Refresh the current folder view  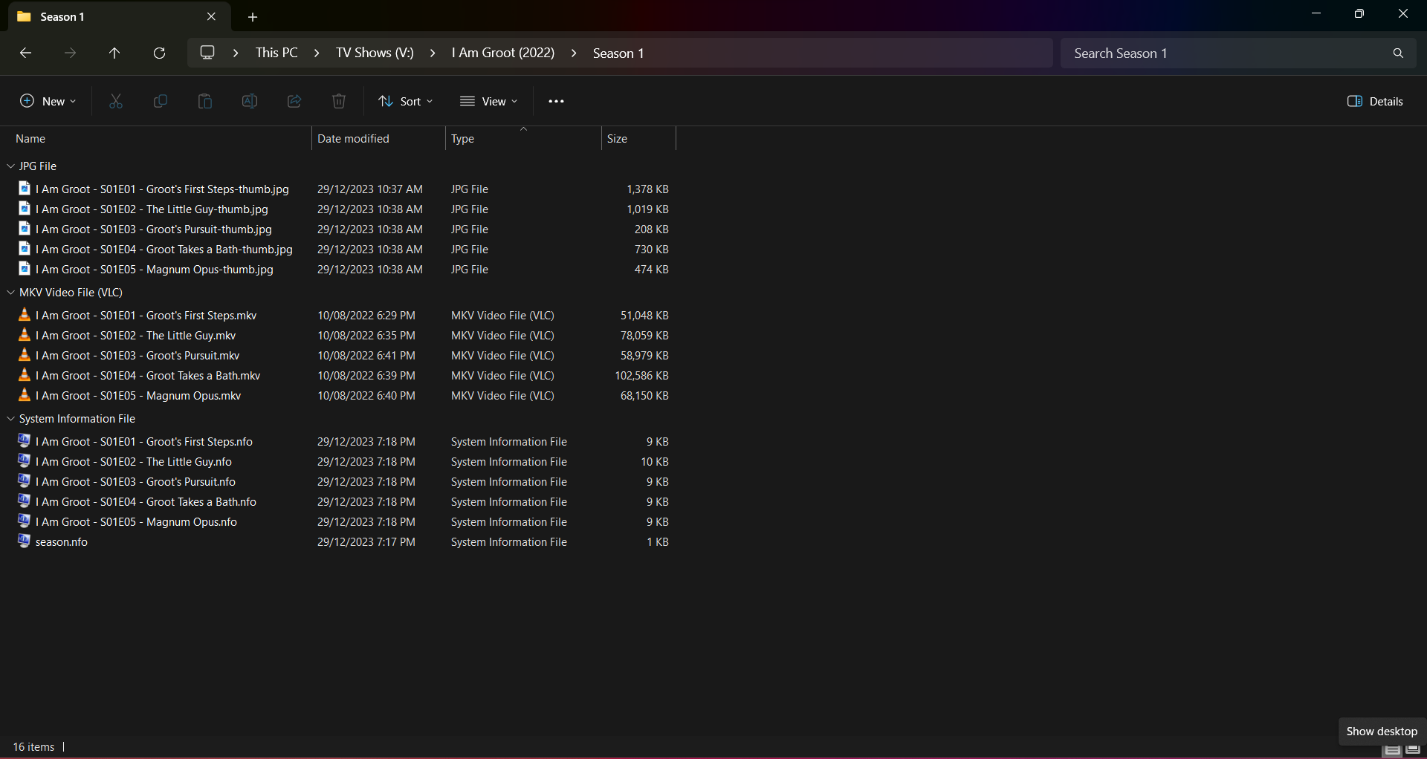[159, 53]
